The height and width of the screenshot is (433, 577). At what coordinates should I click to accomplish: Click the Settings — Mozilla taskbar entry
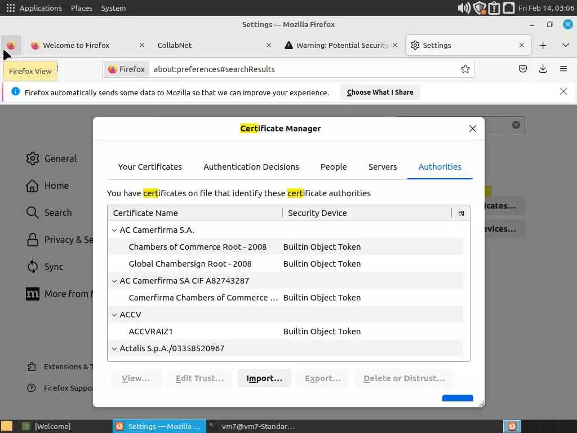pos(159,426)
